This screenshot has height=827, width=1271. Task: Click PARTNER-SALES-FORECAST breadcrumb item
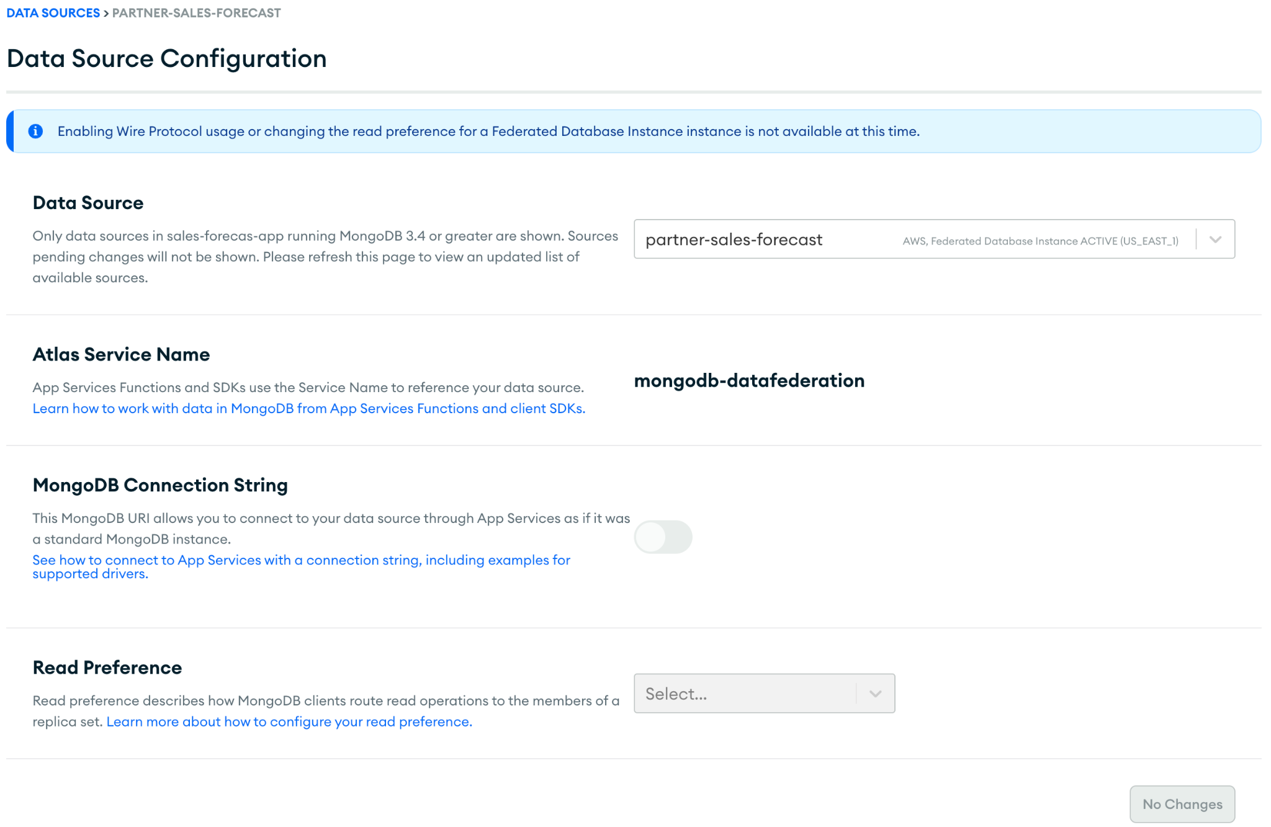(x=196, y=13)
